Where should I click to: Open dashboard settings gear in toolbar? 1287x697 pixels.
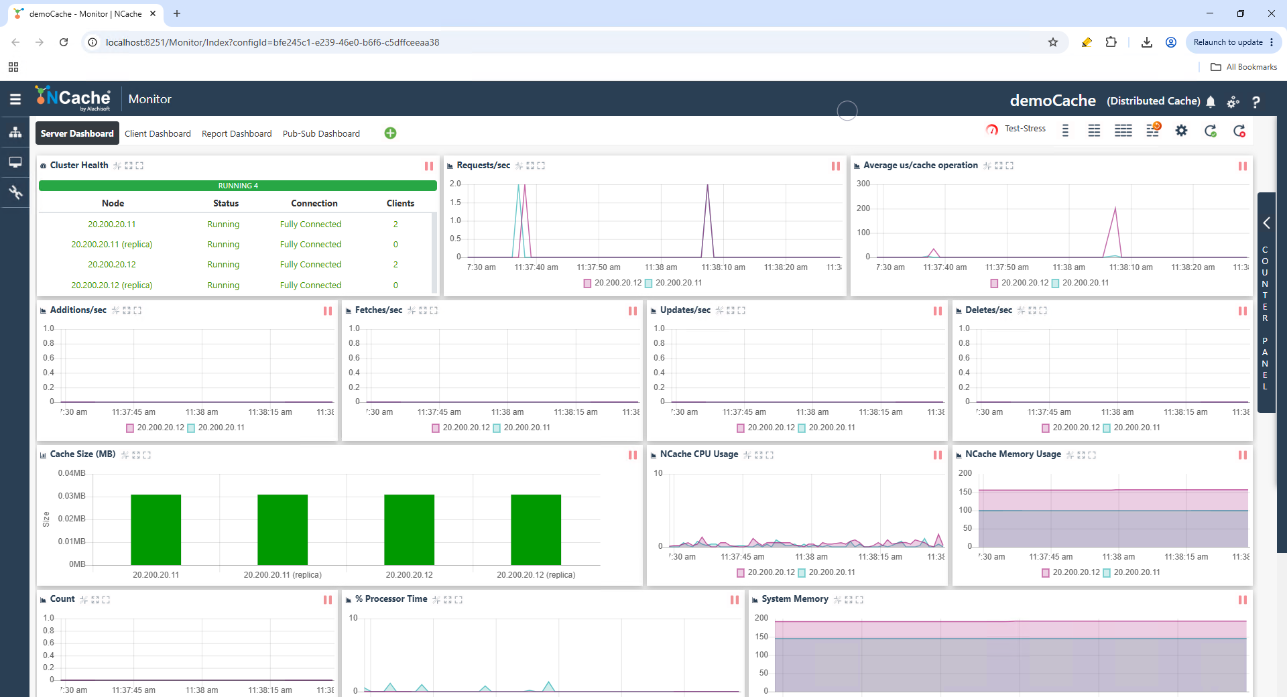tap(1182, 131)
